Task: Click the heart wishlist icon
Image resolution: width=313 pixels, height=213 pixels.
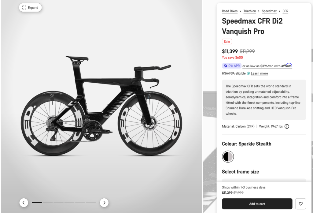Action: [300, 204]
